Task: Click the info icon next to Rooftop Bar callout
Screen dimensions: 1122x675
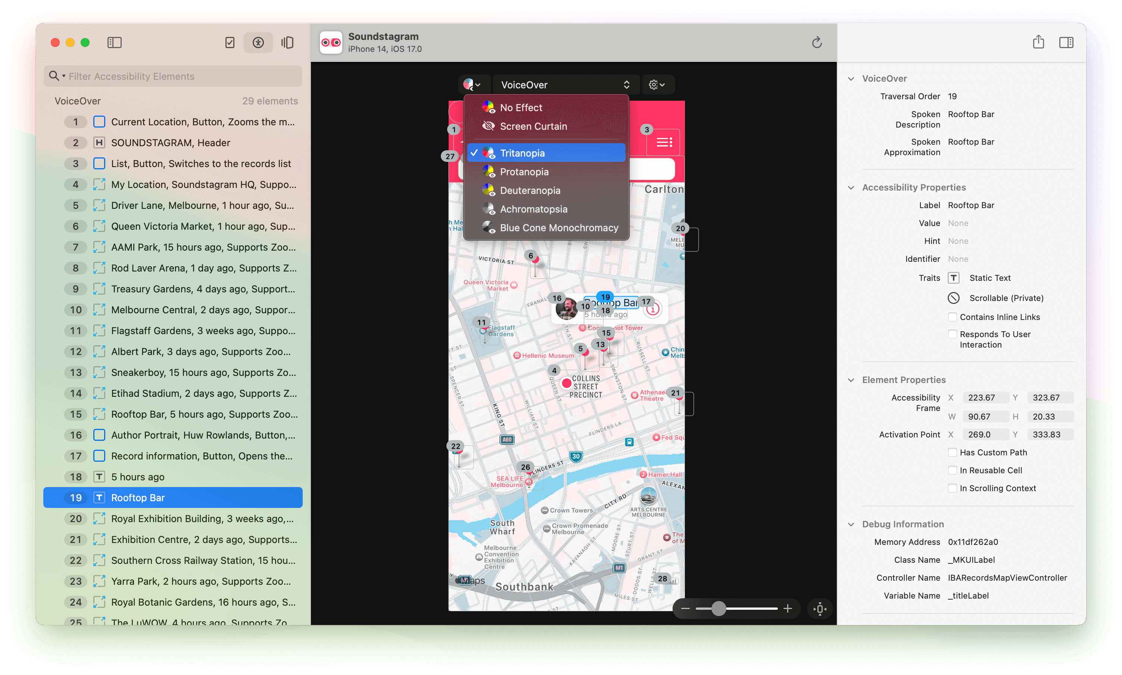Action: 653,309
